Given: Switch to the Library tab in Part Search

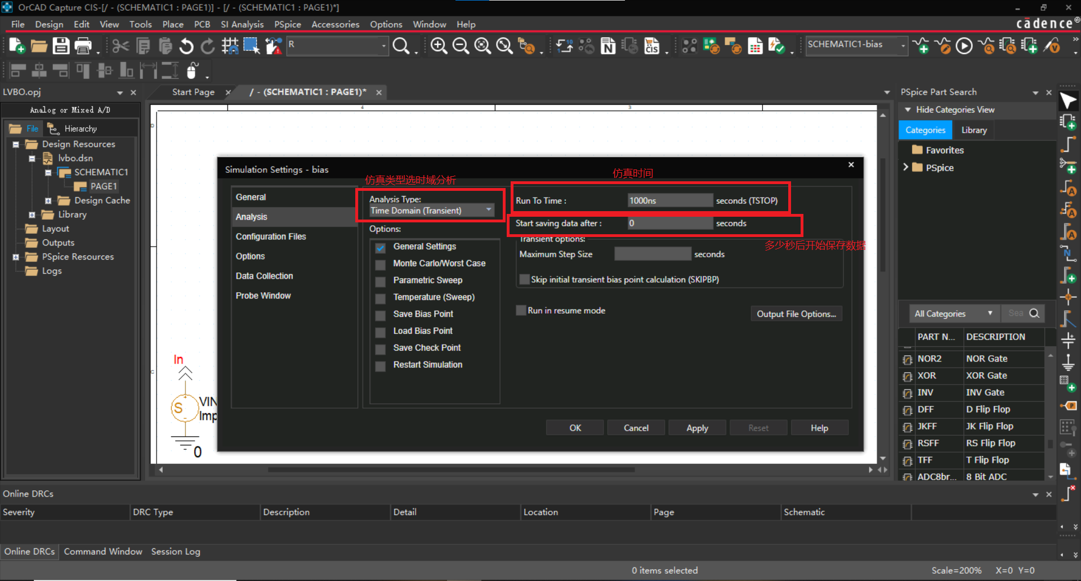Looking at the screenshot, I should 974,130.
